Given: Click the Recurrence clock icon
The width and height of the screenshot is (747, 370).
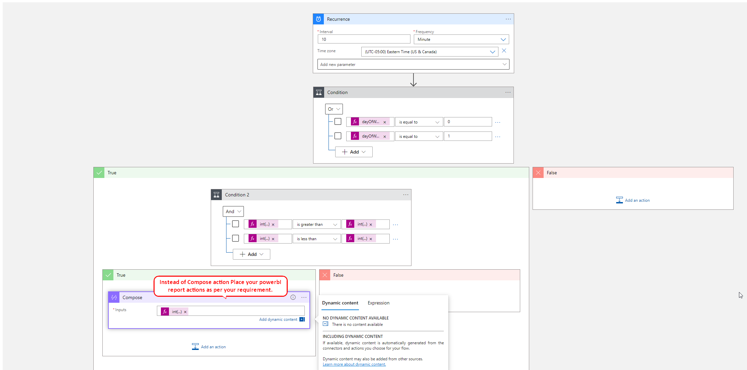Looking at the screenshot, I should pos(318,19).
